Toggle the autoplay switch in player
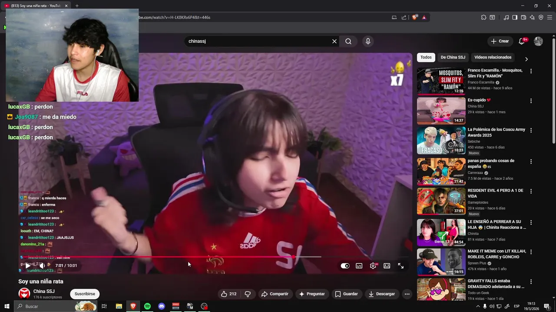The image size is (556, 312). [x=345, y=266]
